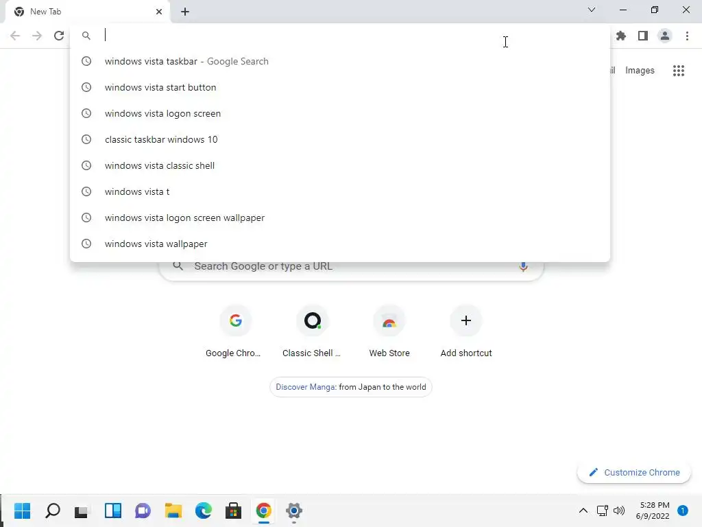Image resolution: width=702 pixels, height=527 pixels.
Task: Open the Images link
Action: 640,71
